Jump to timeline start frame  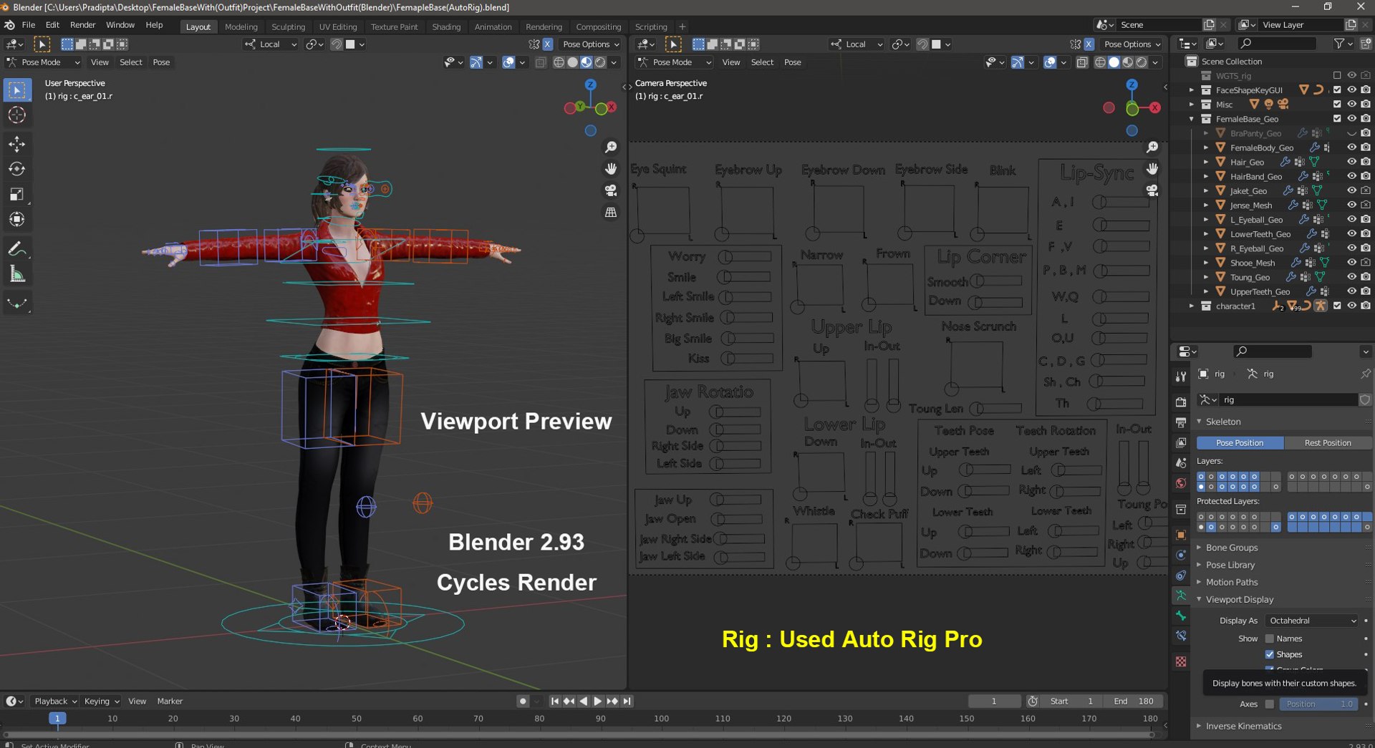click(555, 701)
